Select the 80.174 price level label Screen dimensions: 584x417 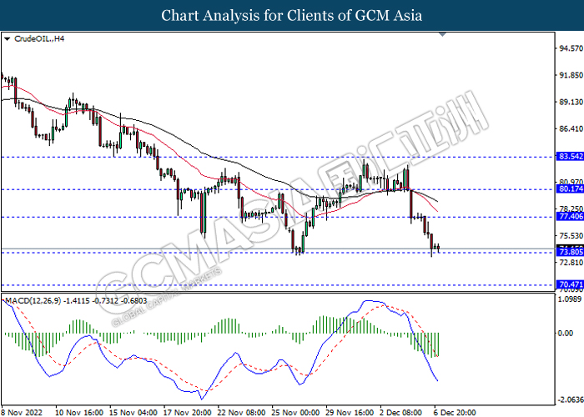[570, 188]
